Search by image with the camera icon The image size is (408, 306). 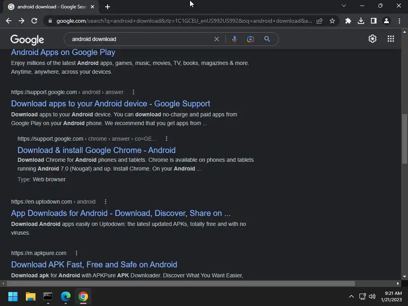250,39
